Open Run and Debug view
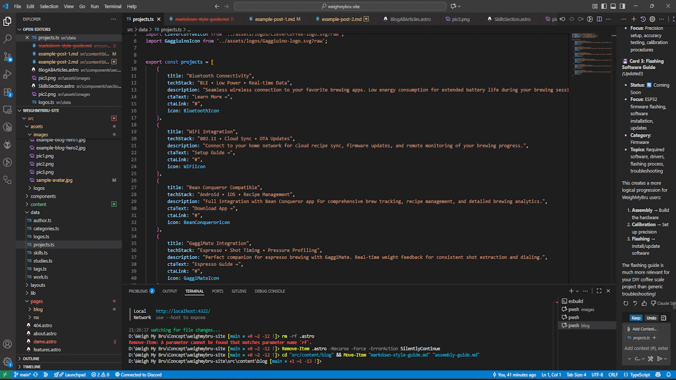The image size is (676, 380). [7, 74]
